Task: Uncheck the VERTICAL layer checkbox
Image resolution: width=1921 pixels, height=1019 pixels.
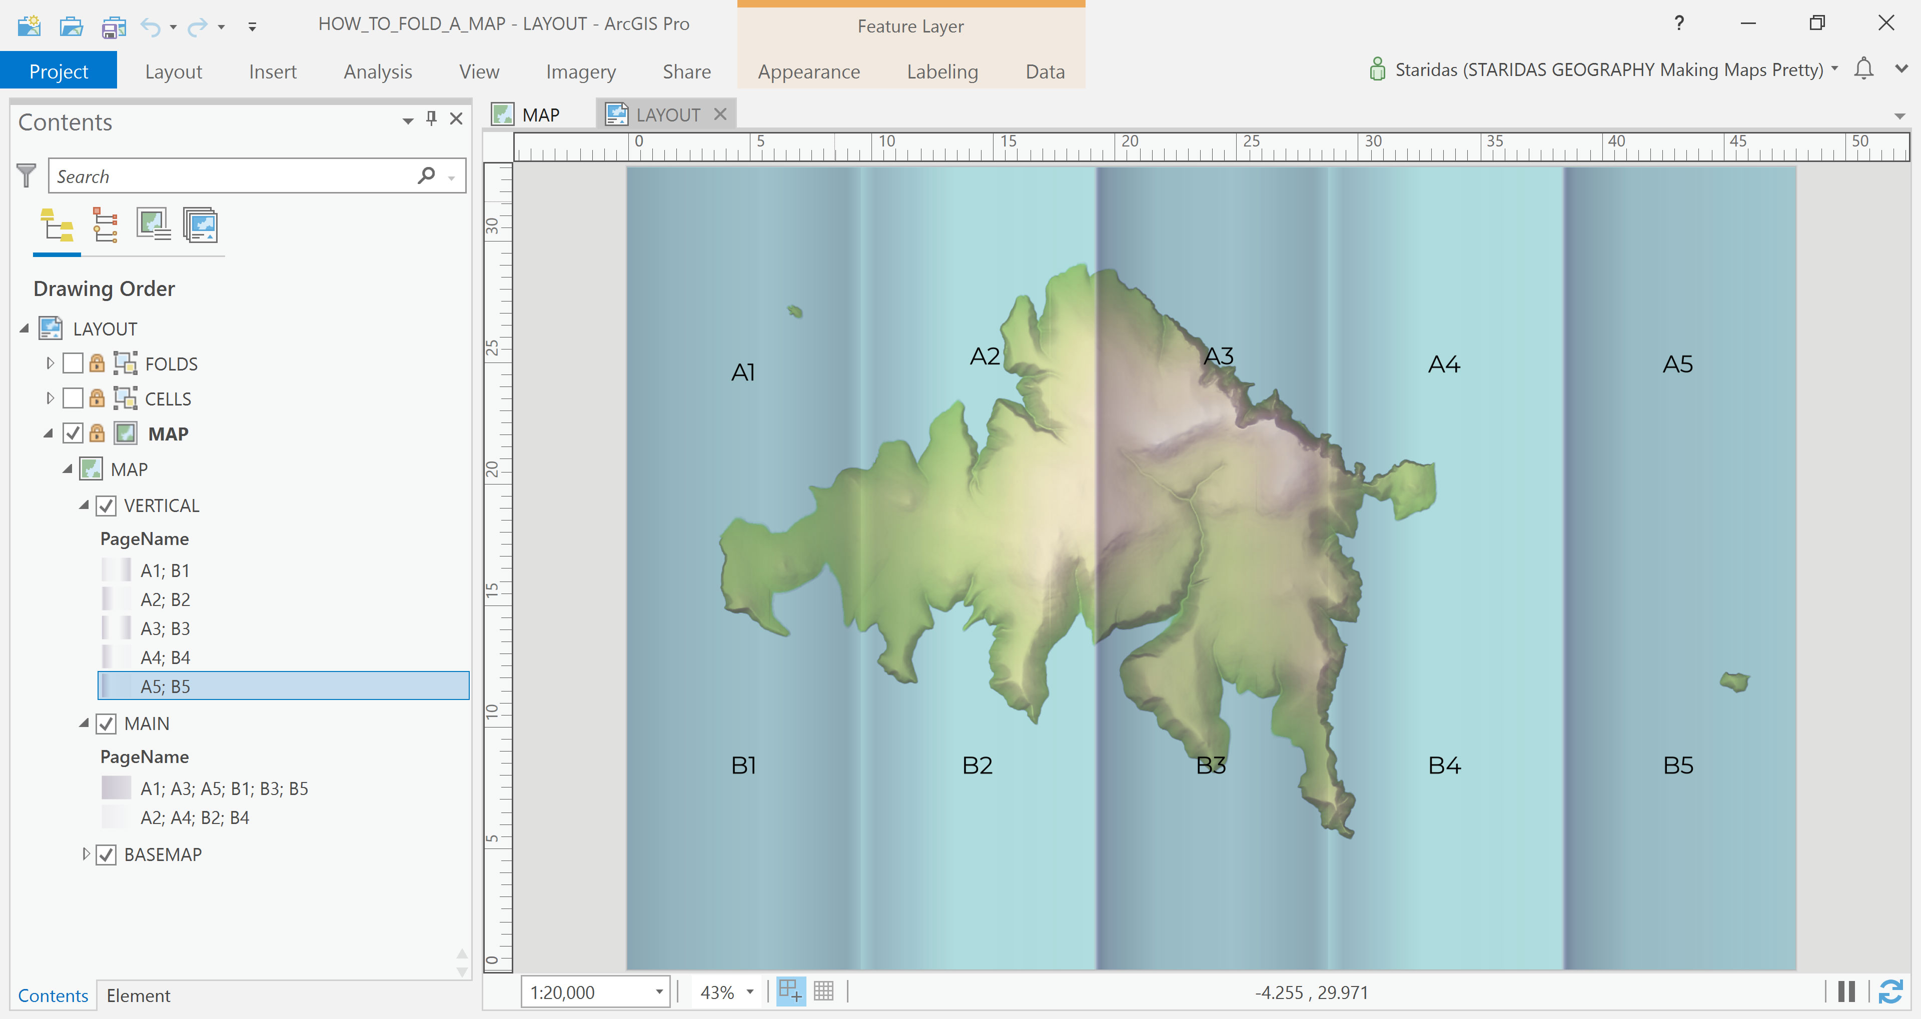Action: point(107,505)
